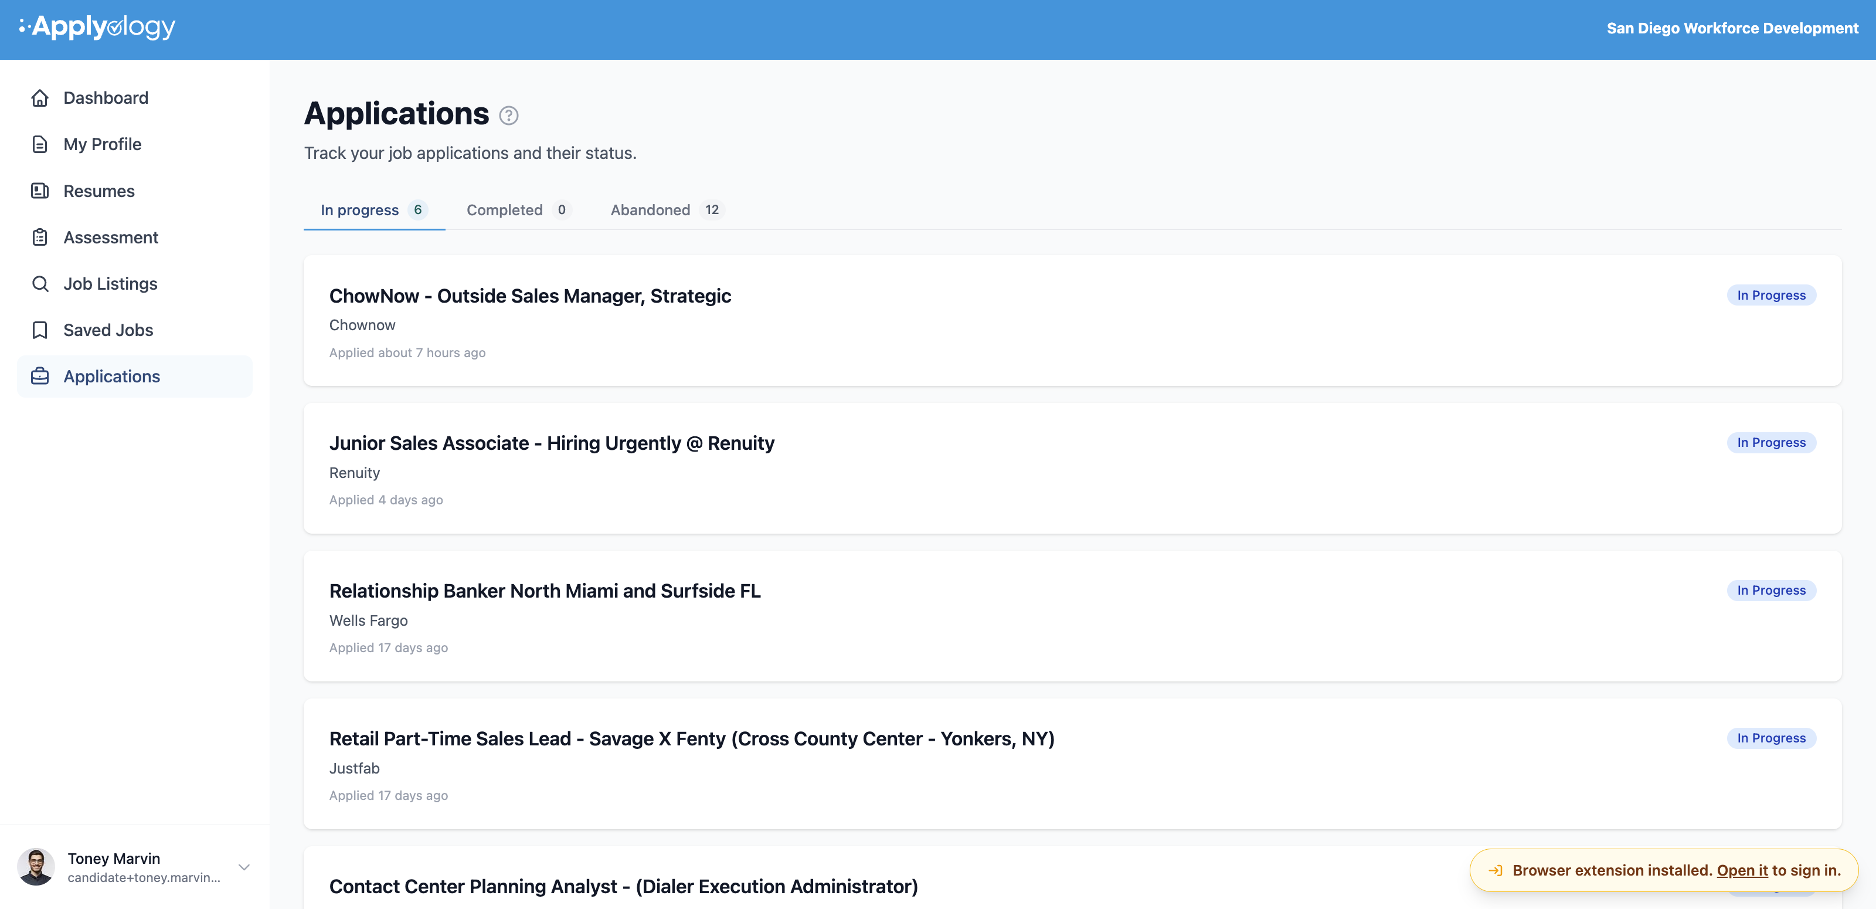Open the Assessment section
The width and height of the screenshot is (1876, 909).
click(135, 238)
